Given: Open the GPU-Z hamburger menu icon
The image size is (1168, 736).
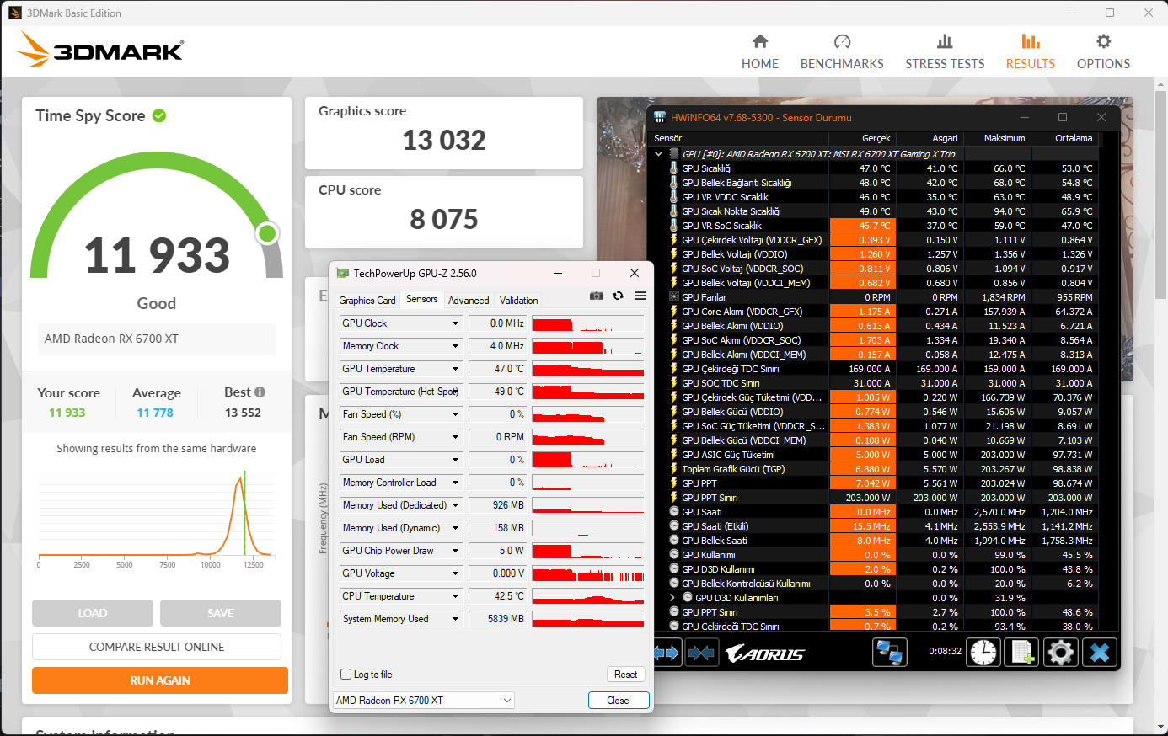Looking at the screenshot, I should (640, 296).
